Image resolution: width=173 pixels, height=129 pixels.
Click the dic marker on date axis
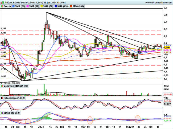(18, 127)
